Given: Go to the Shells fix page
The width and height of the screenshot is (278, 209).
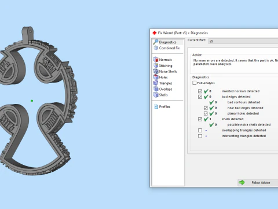Looking at the screenshot, I should pyautogui.click(x=163, y=95).
